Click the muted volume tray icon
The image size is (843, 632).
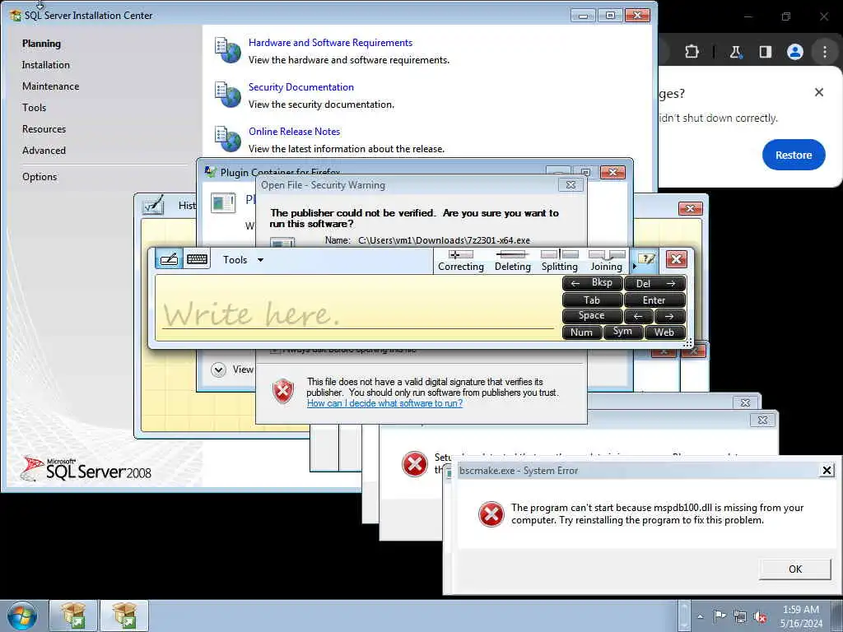pyautogui.click(x=760, y=616)
